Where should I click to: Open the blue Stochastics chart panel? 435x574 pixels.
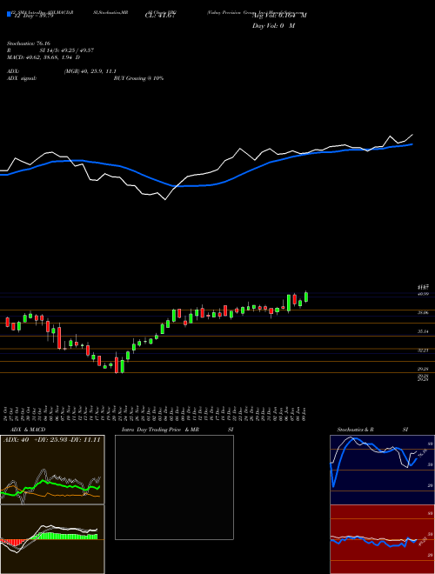coord(382,470)
